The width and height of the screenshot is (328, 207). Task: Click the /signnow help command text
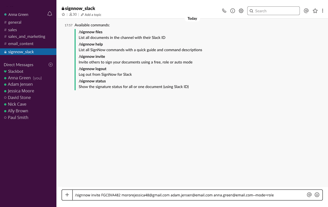pos(91,44)
